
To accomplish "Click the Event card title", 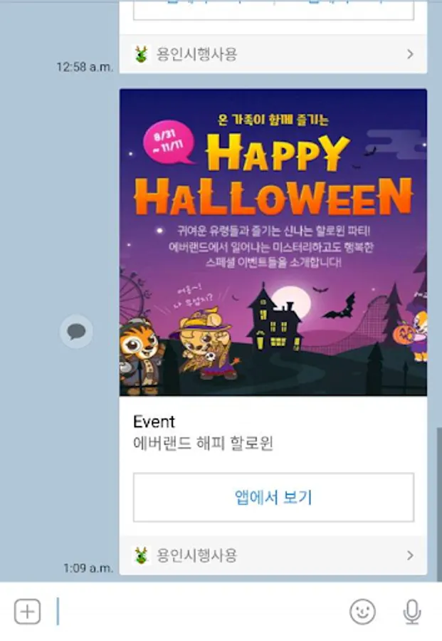I will [154, 422].
